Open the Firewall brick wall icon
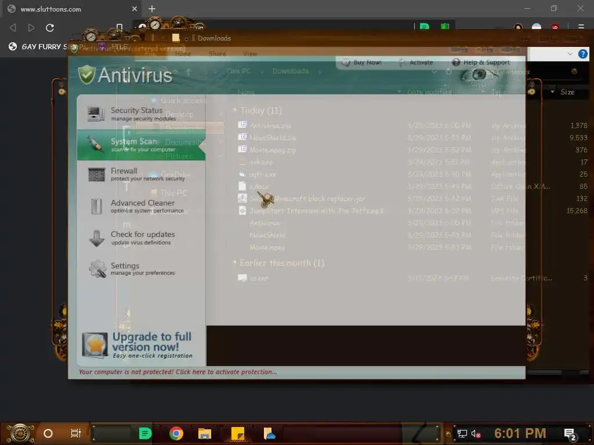The height and width of the screenshot is (445, 594). point(96,174)
